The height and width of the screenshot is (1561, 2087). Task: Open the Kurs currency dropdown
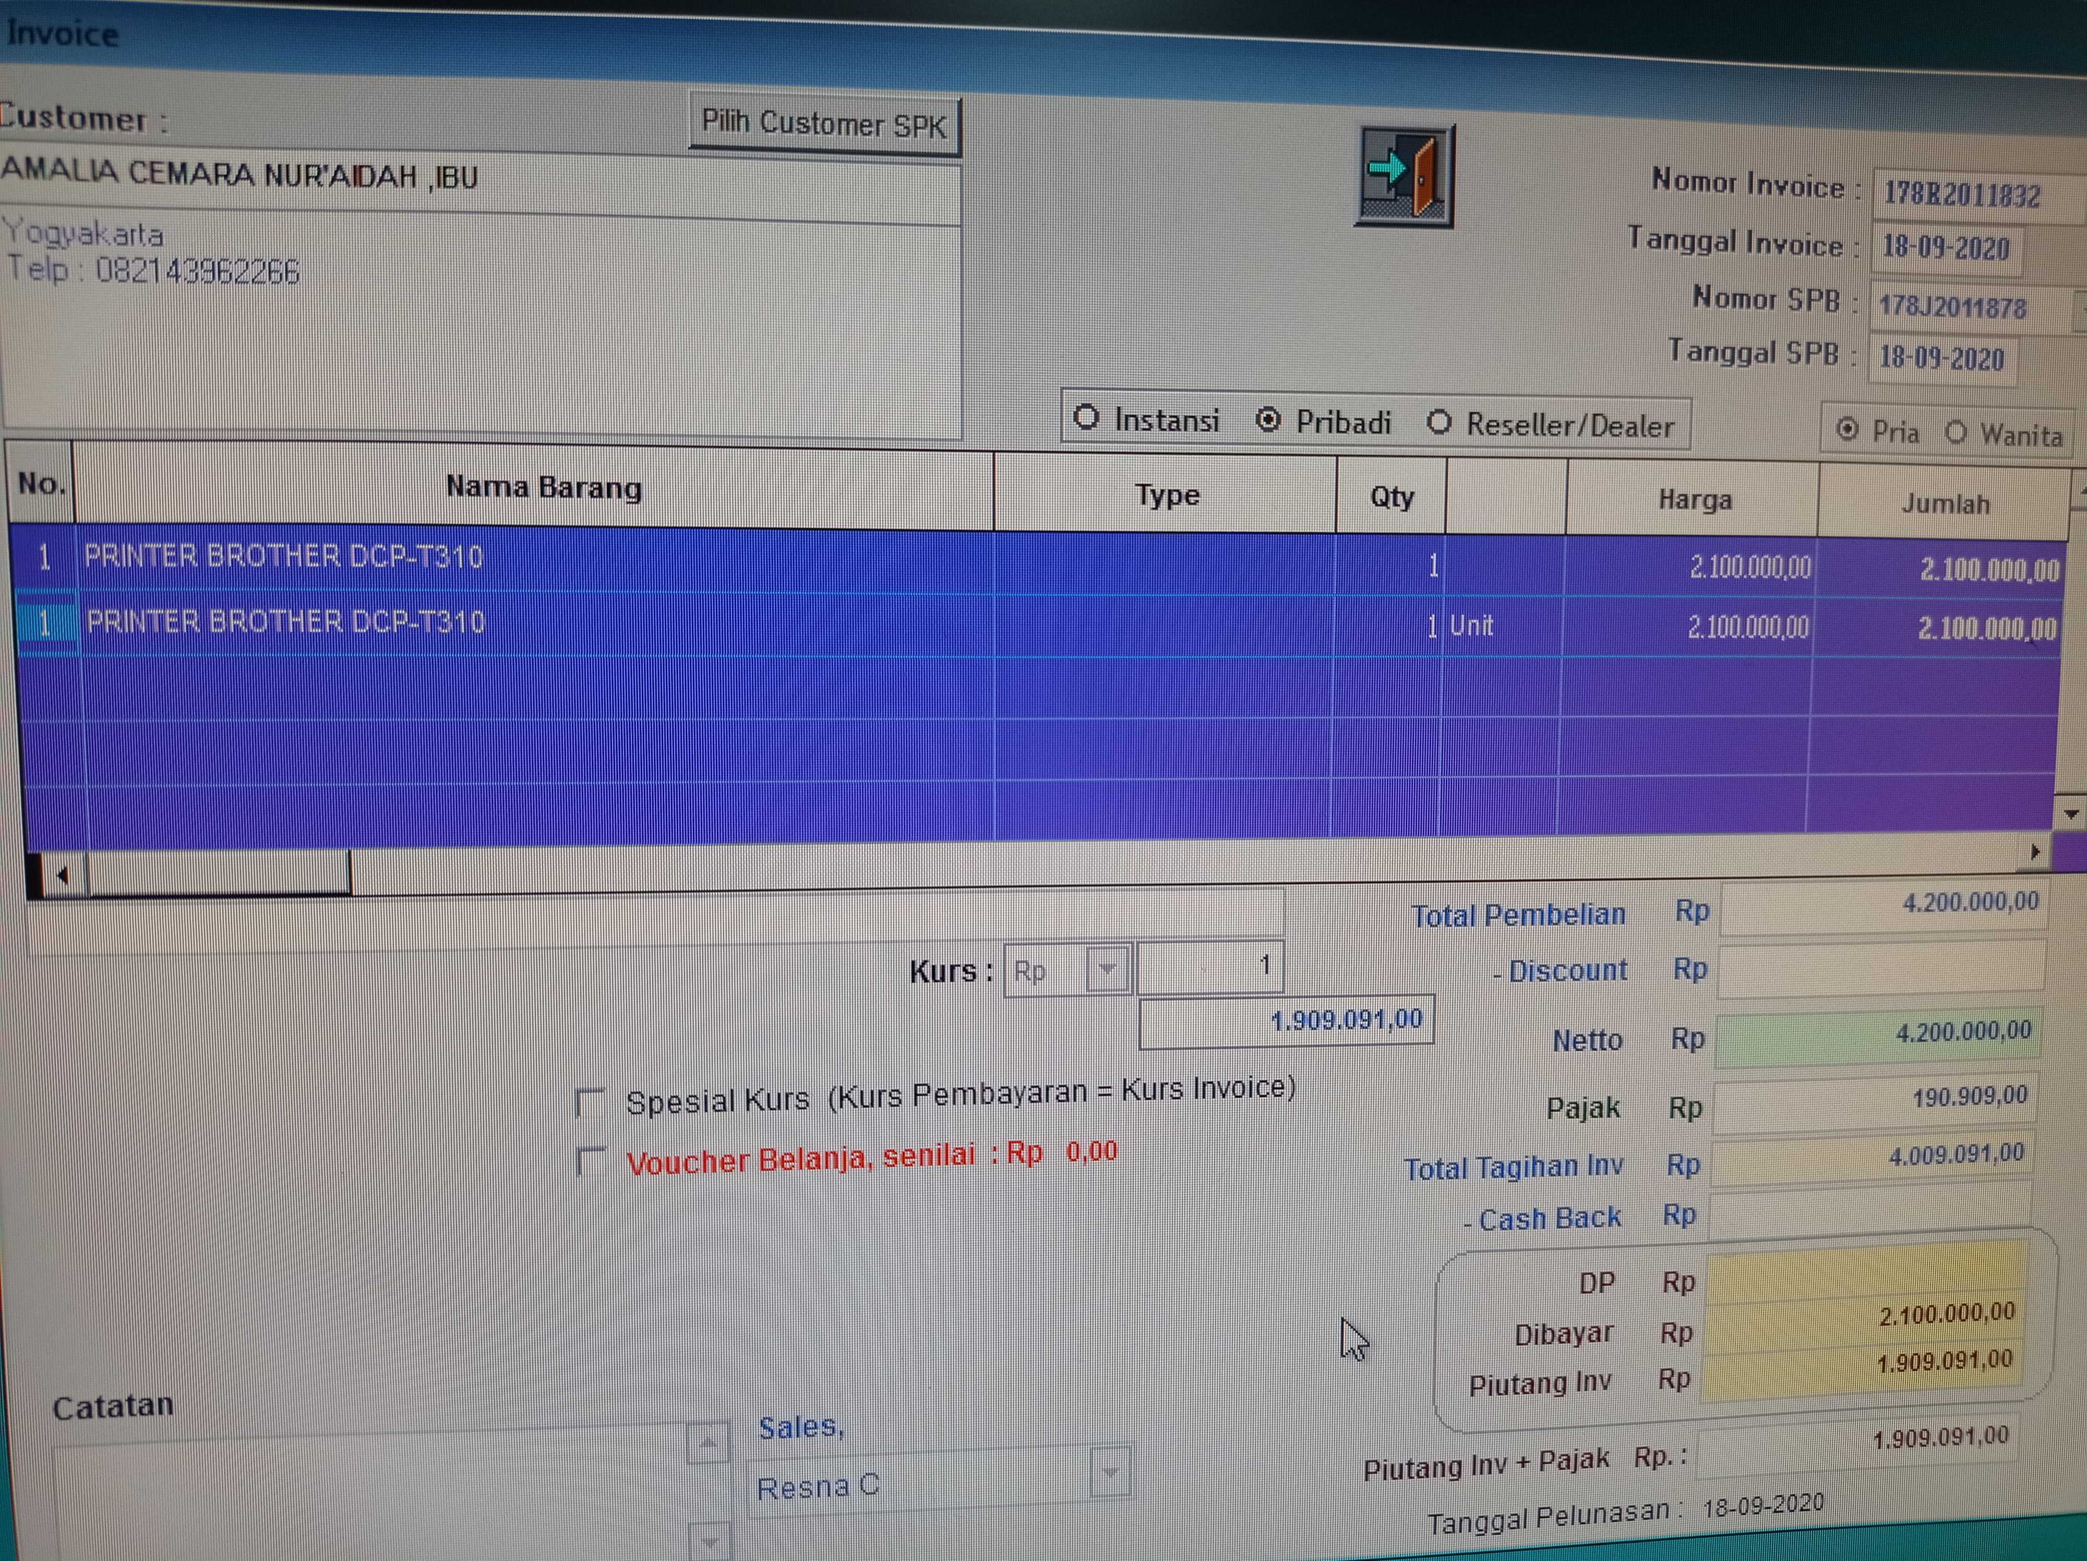tap(1108, 969)
